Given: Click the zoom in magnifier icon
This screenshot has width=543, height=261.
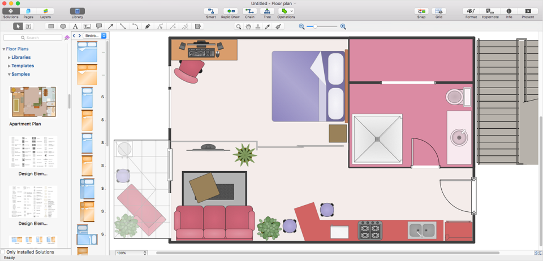Looking at the screenshot, I should pos(343,27).
